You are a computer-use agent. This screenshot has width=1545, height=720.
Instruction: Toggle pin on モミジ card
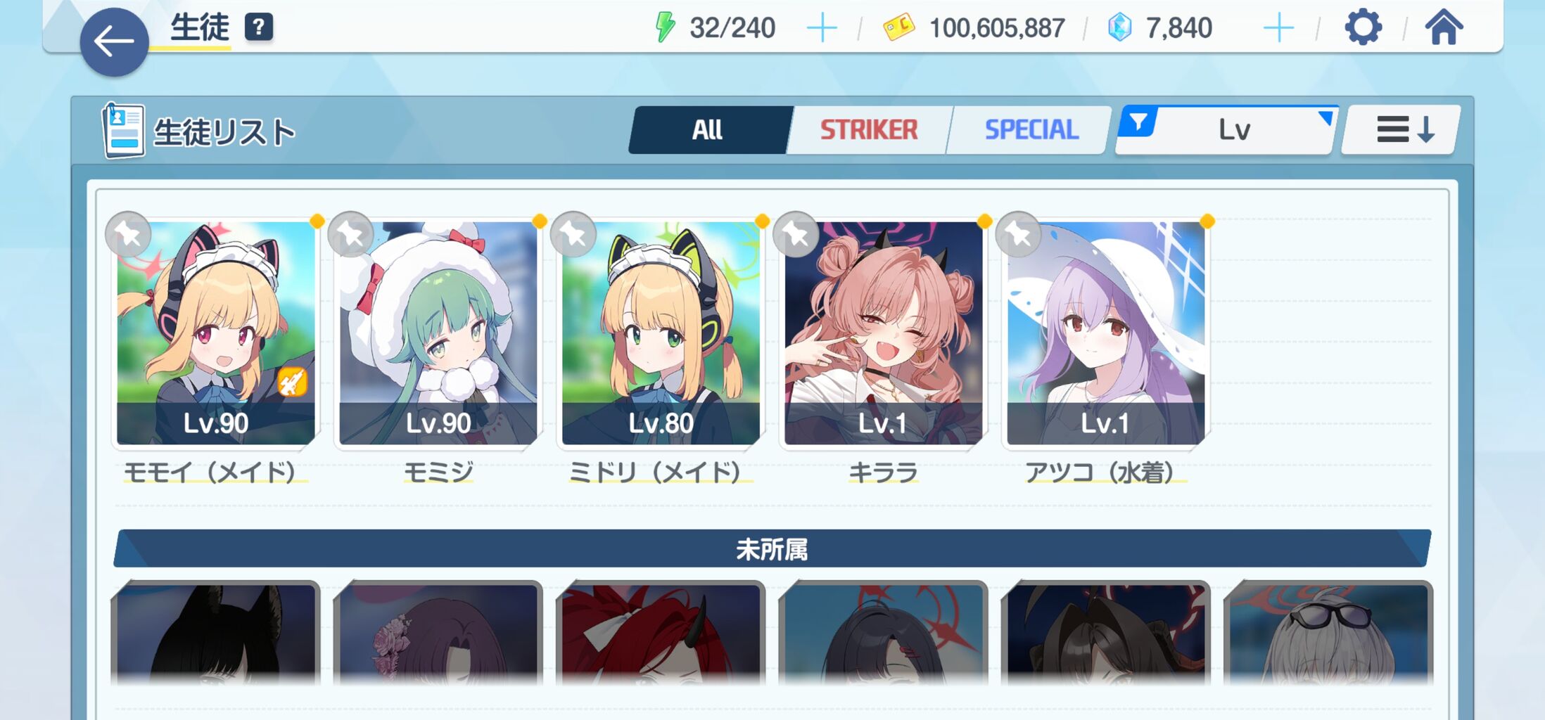coord(351,234)
